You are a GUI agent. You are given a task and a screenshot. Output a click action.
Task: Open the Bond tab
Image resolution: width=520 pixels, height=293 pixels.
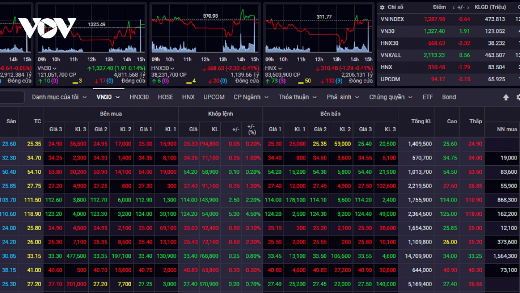tap(449, 97)
